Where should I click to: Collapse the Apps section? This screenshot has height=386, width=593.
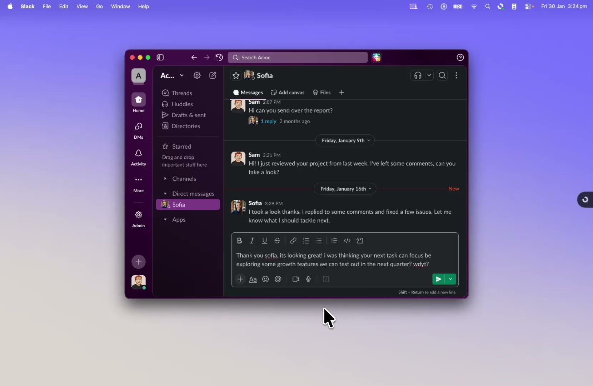(x=165, y=220)
